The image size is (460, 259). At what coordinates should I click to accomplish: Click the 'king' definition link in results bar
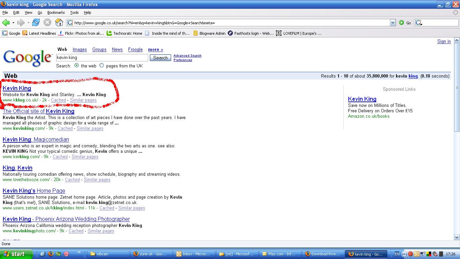pyautogui.click(x=413, y=76)
